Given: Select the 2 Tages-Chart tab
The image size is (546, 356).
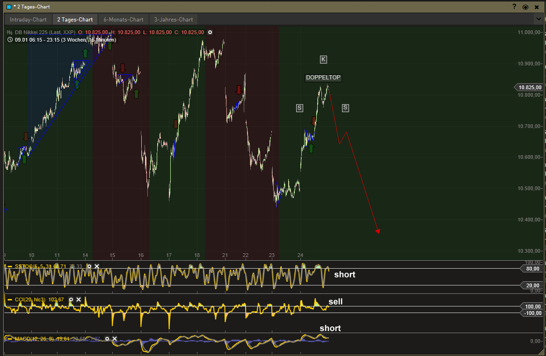Looking at the screenshot, I should coord(75,20).
